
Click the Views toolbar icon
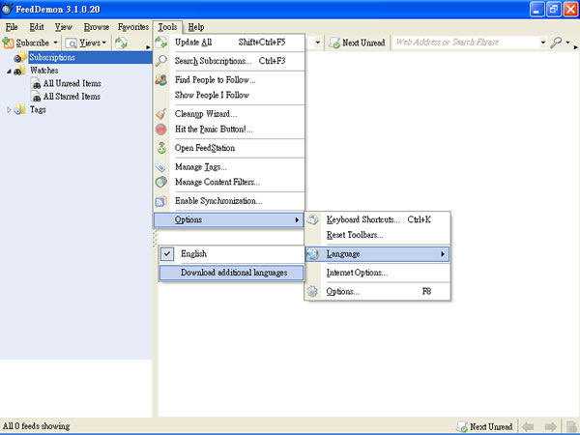tap(71, 43)
